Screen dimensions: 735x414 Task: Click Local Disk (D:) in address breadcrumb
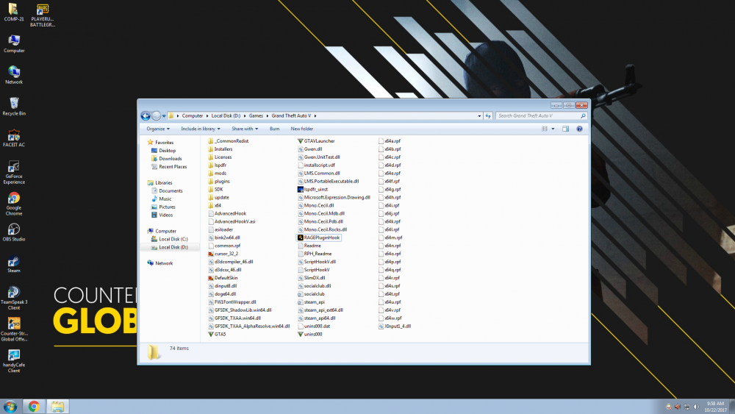point(226,115)
